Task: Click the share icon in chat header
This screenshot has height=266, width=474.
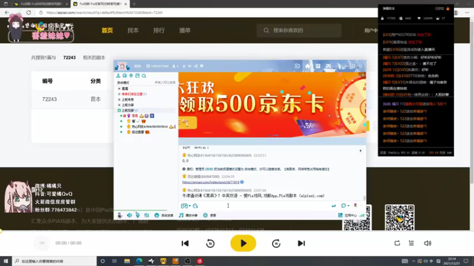Action: click(196, 66)
